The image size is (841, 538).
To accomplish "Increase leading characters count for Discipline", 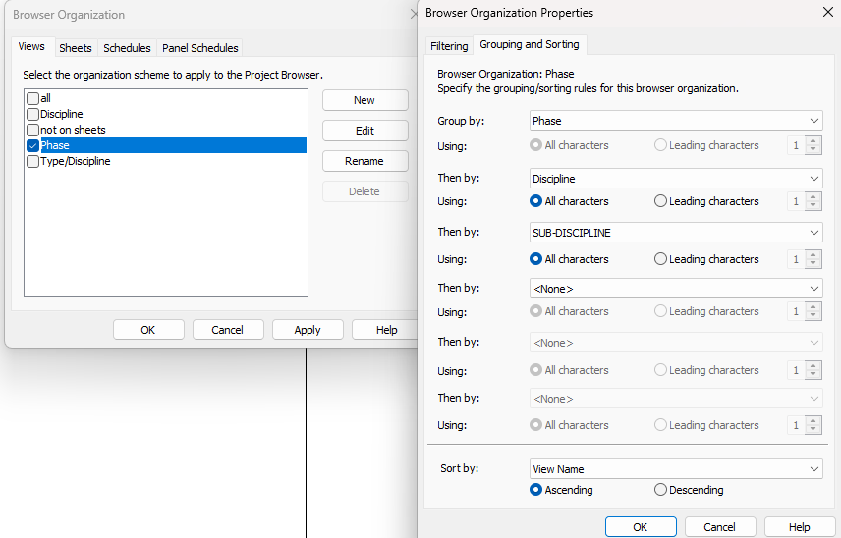I will pyautogui.click(x=813, y=197).
